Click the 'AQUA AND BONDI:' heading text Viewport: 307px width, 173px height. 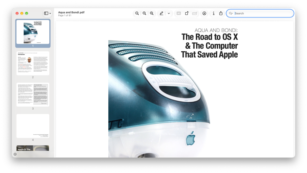(216, 30)
